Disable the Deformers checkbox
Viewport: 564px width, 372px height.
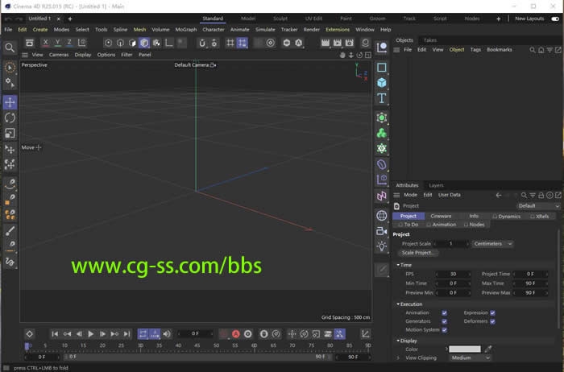tap(492, 321)
